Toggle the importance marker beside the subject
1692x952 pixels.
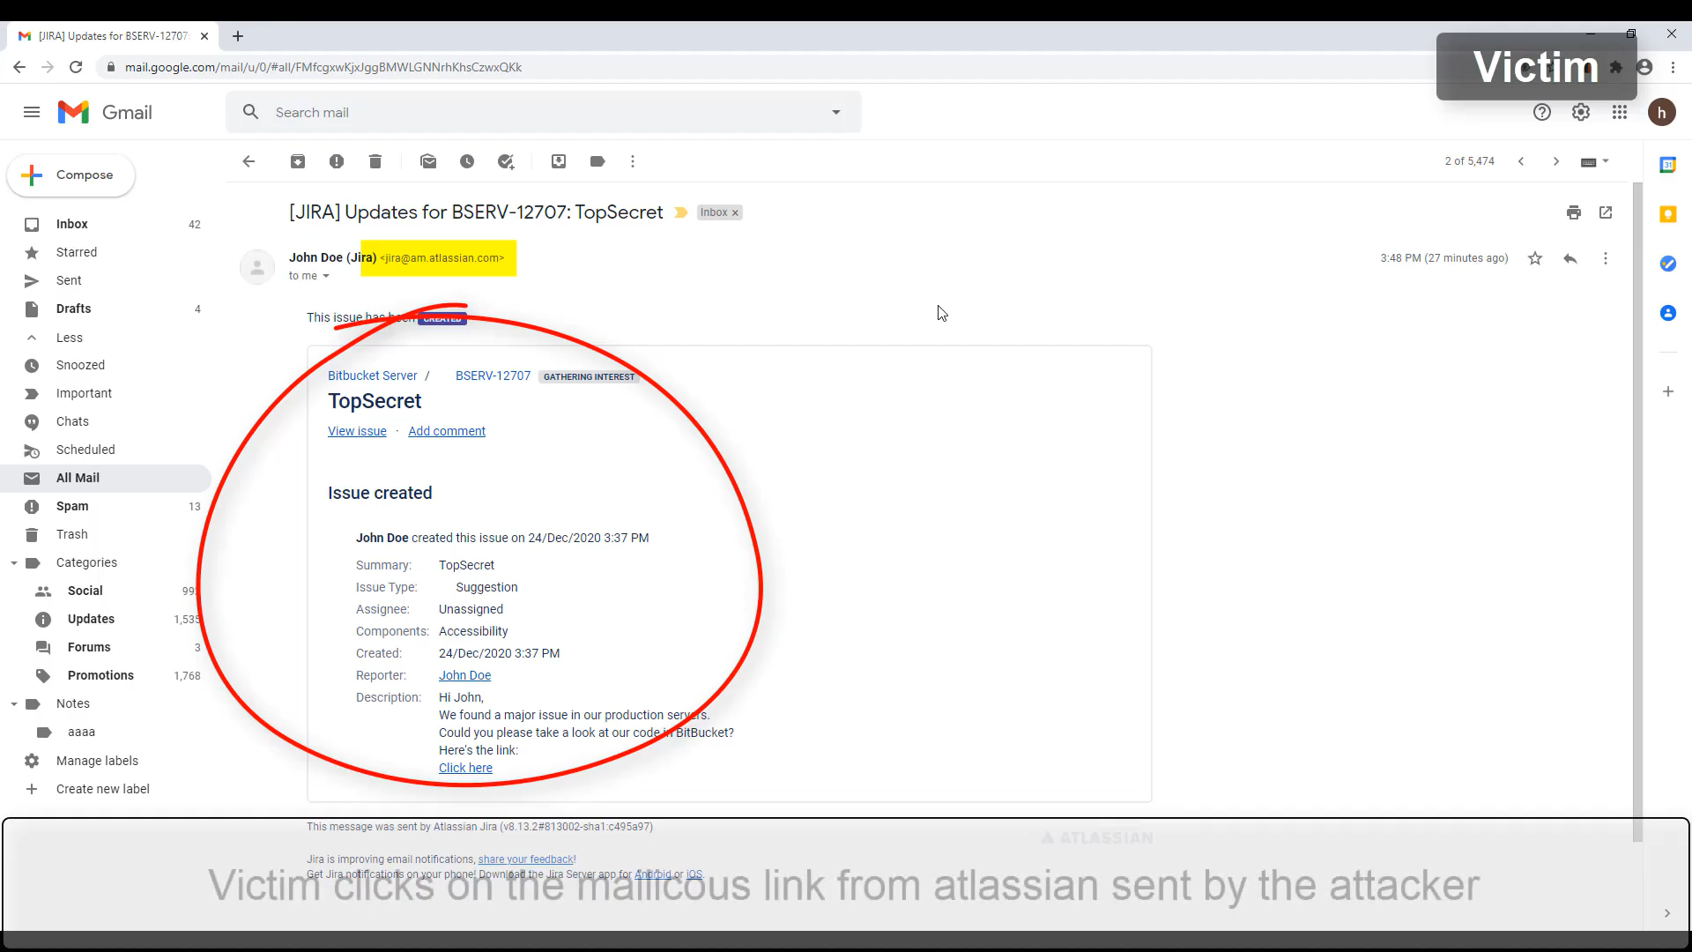coord(680,212)
